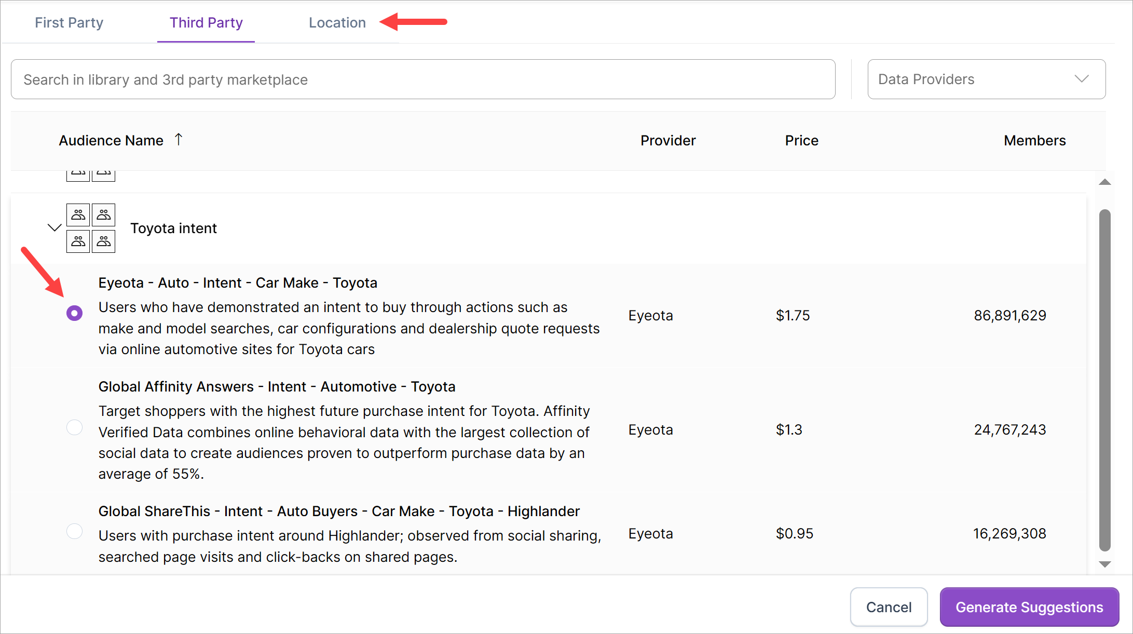The width and height of the screenshot is (1133, 634).
Task: Click the top-left audience group icon of Toyota intent
Action: pyautogui.click(x=78, y=215)
